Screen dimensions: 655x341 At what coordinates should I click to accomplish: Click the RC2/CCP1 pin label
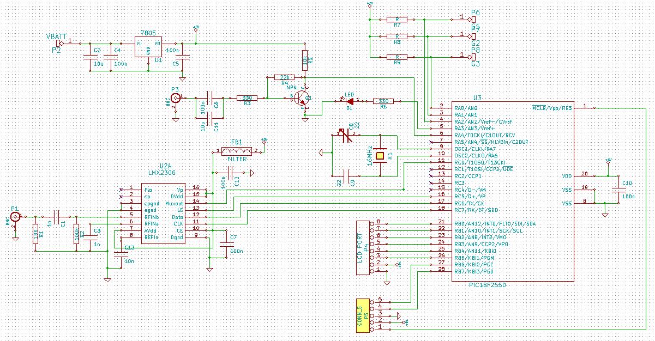point(468,176)
